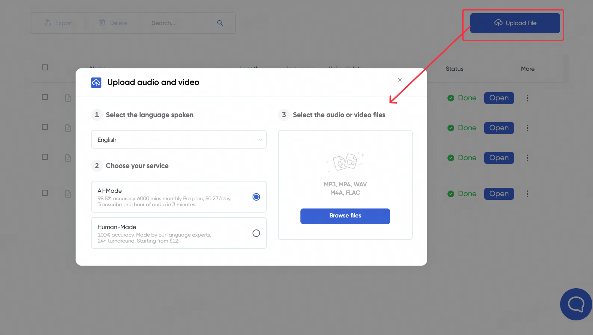The height and width of the screenshot is (335, 593).
Task: Click the second row's green Done check icon
Action: [451, 128]
